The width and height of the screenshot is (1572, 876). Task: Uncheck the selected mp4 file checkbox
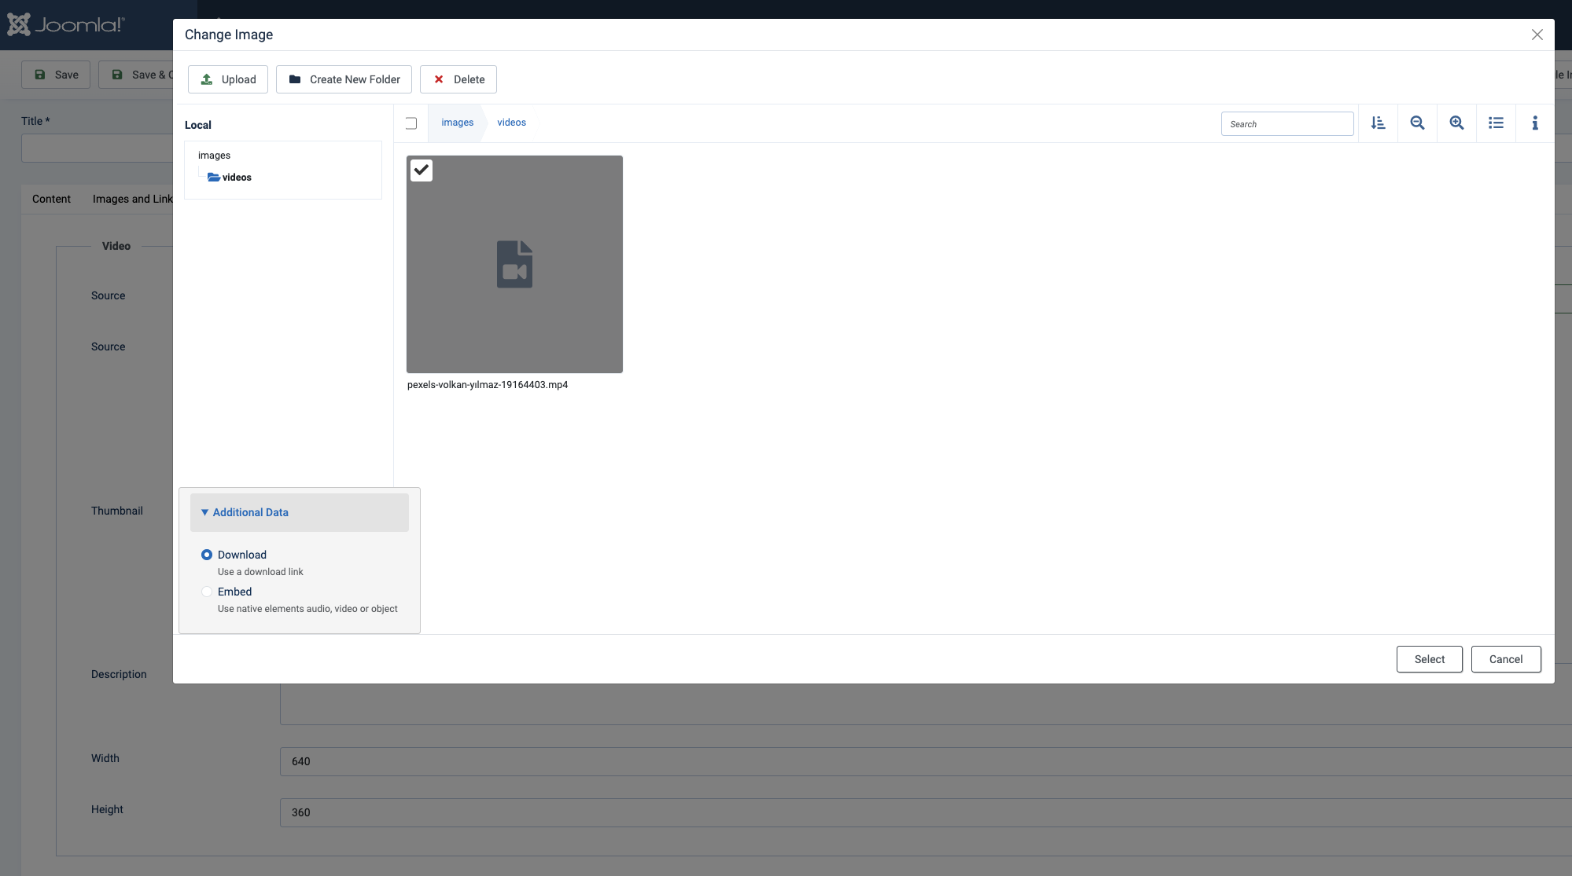coord(422,170)
